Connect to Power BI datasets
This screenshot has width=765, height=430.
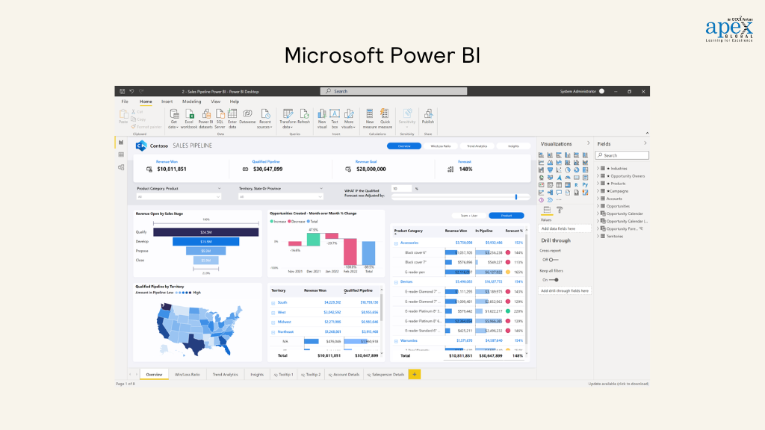click(x=206, y=119)
